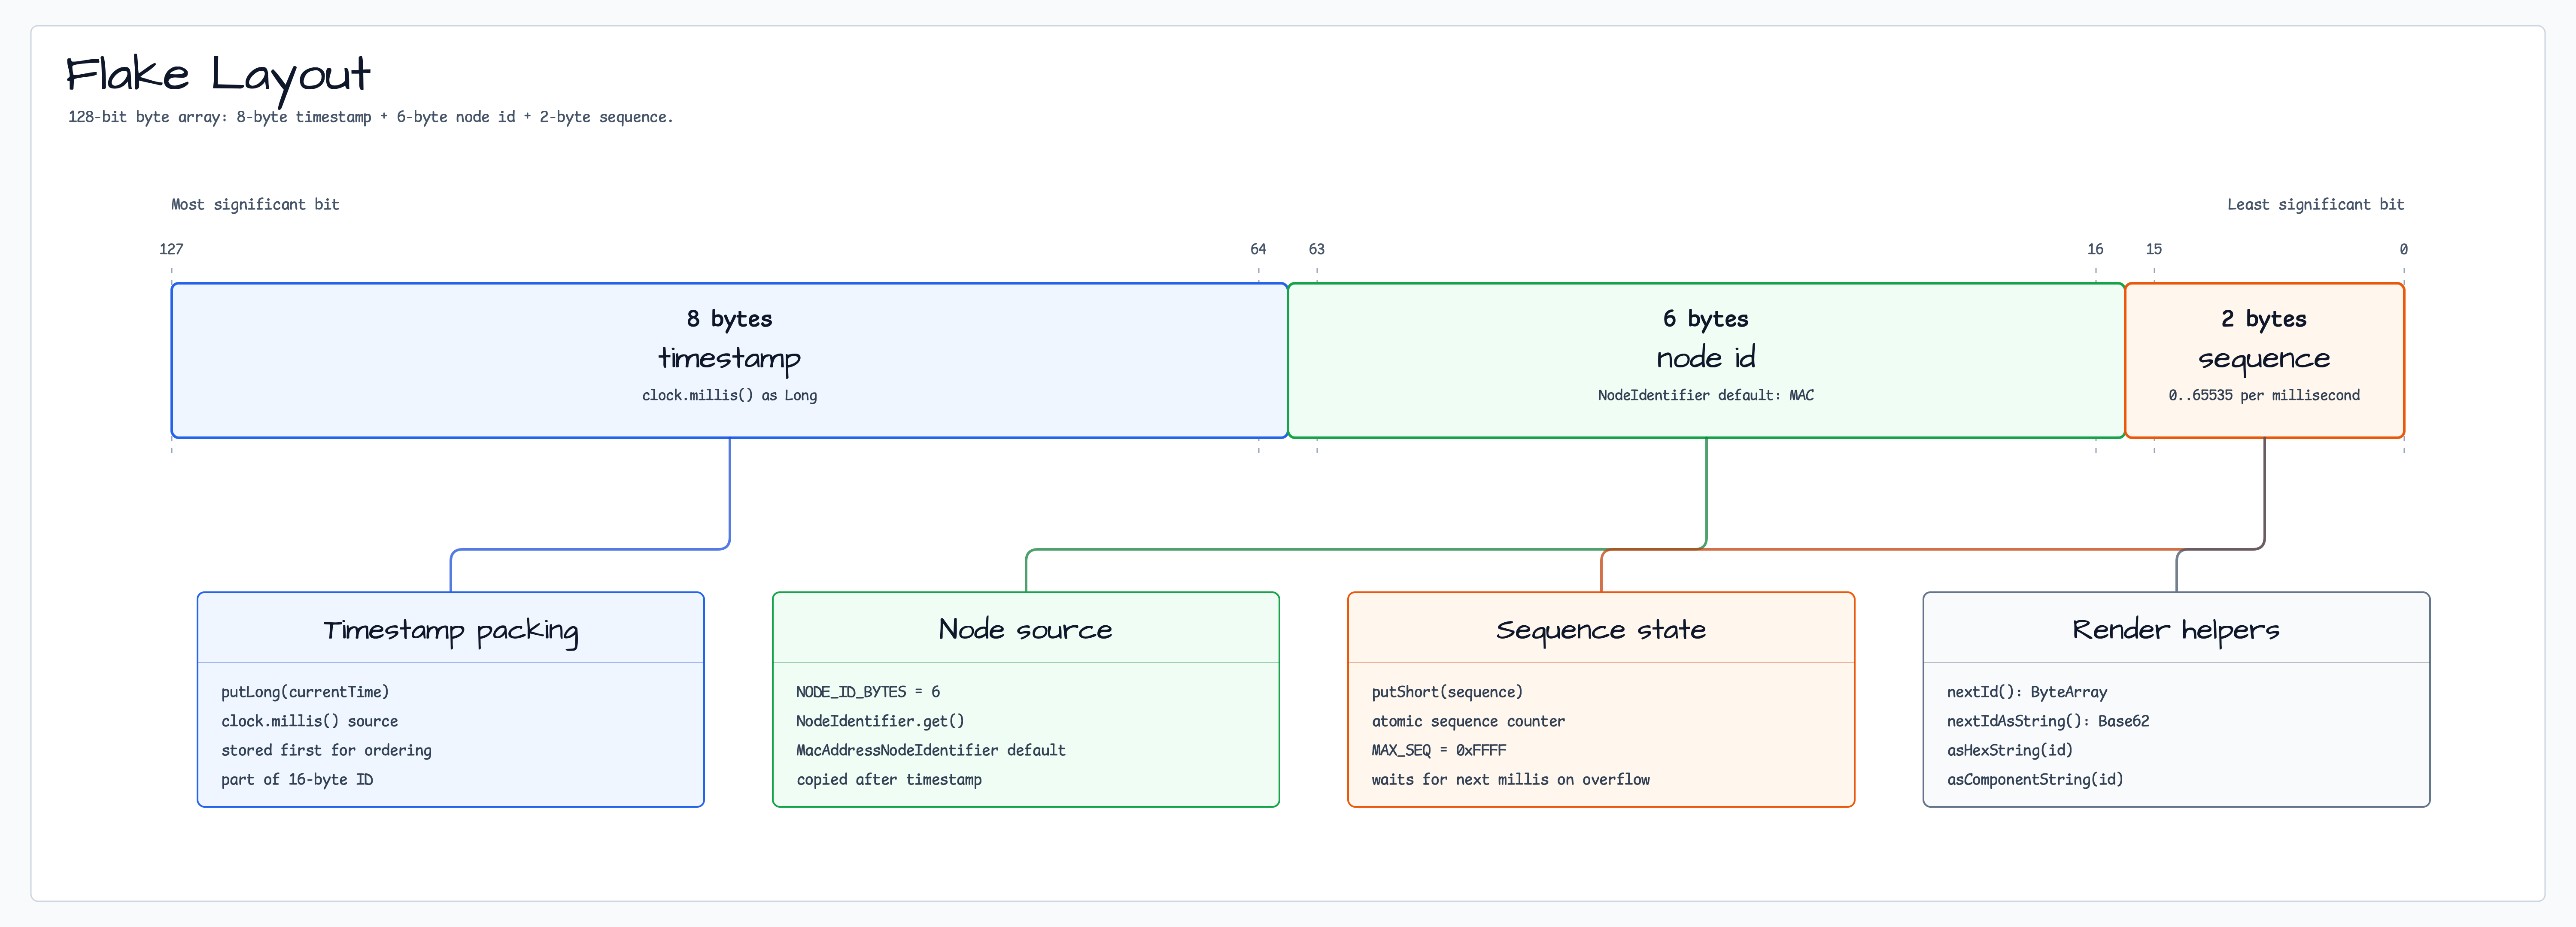Click the bit 127 marker

171,249
